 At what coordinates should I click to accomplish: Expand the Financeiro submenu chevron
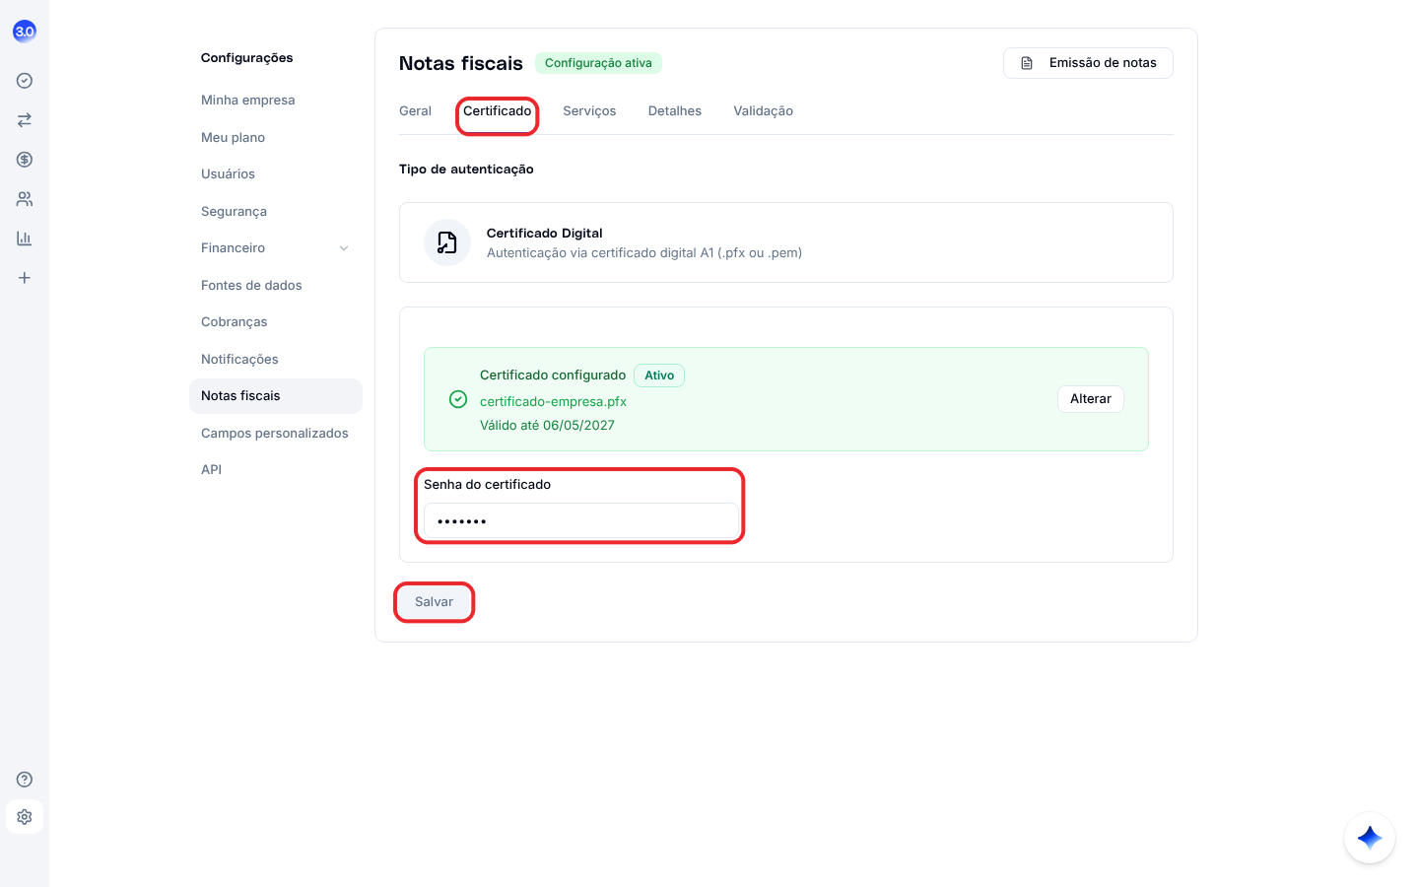(x=344, y=248)
